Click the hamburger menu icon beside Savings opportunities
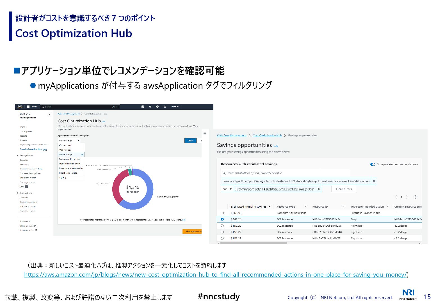 (x=205, y=133)
